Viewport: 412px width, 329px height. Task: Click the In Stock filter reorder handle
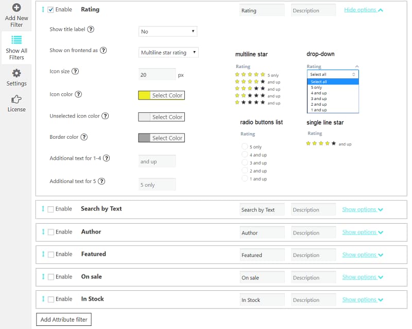(43, 299)
